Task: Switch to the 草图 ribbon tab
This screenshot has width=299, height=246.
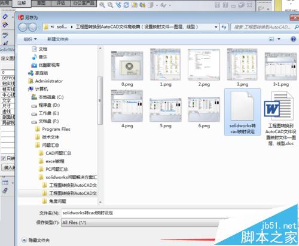Action: (41, 3)
